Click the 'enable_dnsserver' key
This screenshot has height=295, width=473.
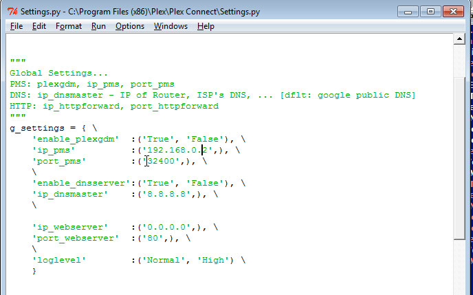81,183
